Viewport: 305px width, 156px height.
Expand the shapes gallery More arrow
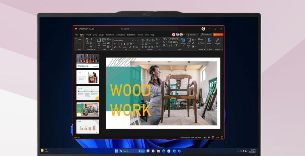(x=179, y=45)
